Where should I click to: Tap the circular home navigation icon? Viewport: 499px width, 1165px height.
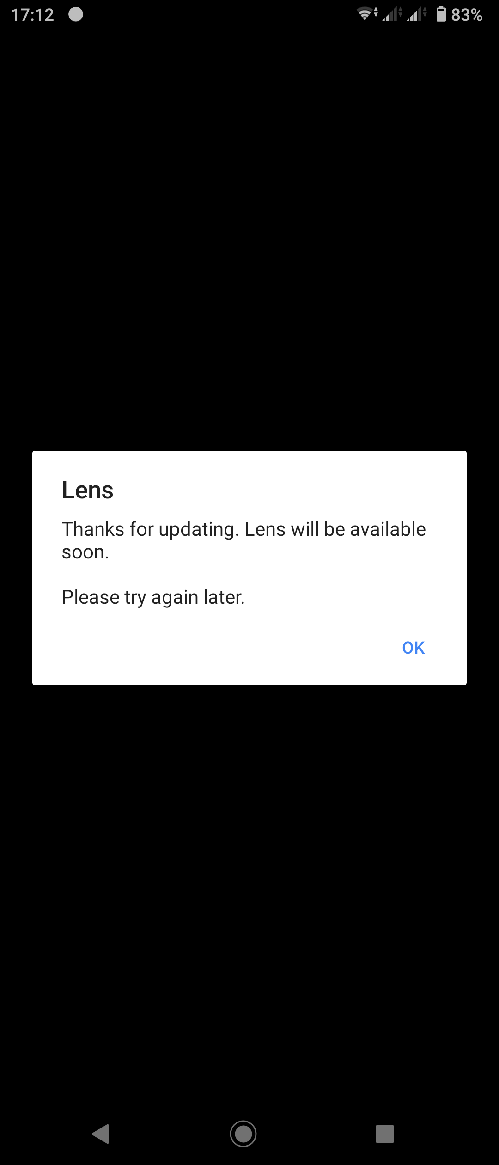243,1134
